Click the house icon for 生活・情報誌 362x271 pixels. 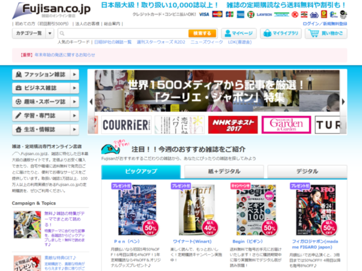19,129
